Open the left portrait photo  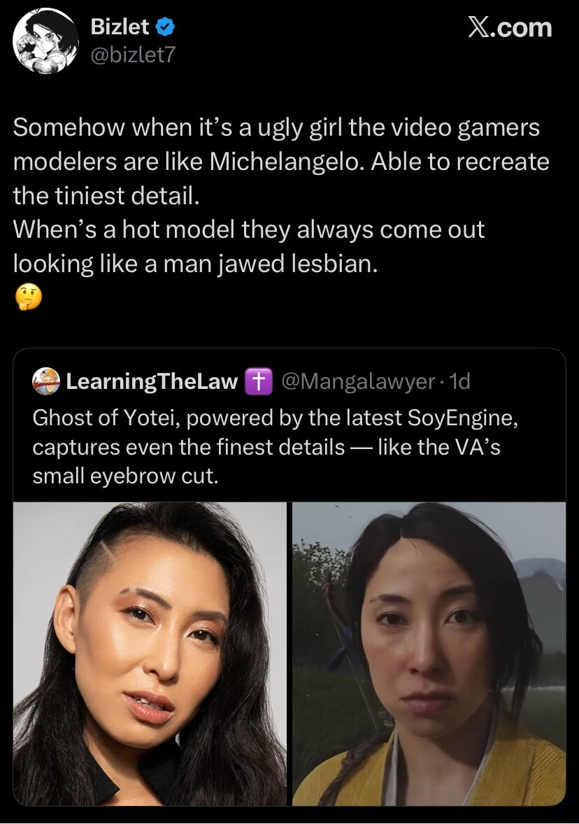[x=150, y=653]
